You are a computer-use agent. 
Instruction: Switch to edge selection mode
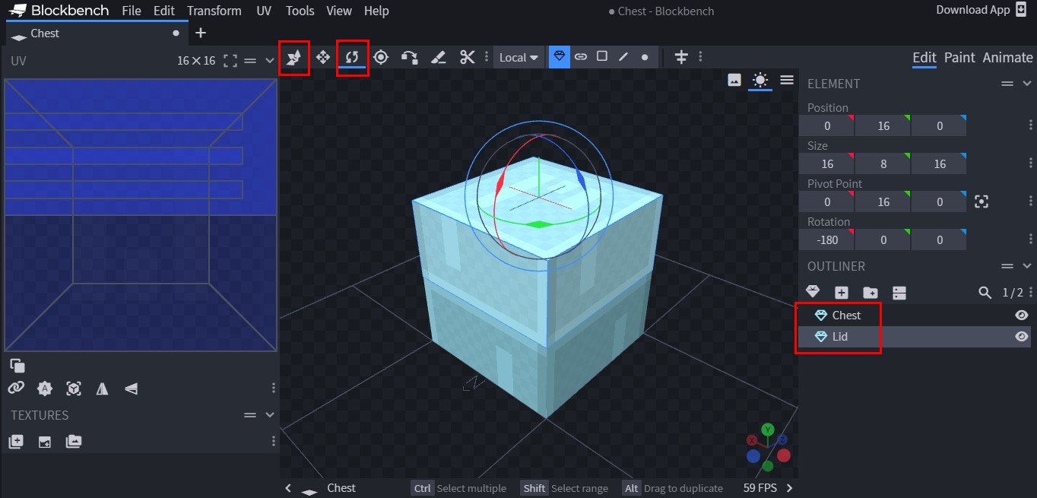pyautogui.click(x=623, y=56)
